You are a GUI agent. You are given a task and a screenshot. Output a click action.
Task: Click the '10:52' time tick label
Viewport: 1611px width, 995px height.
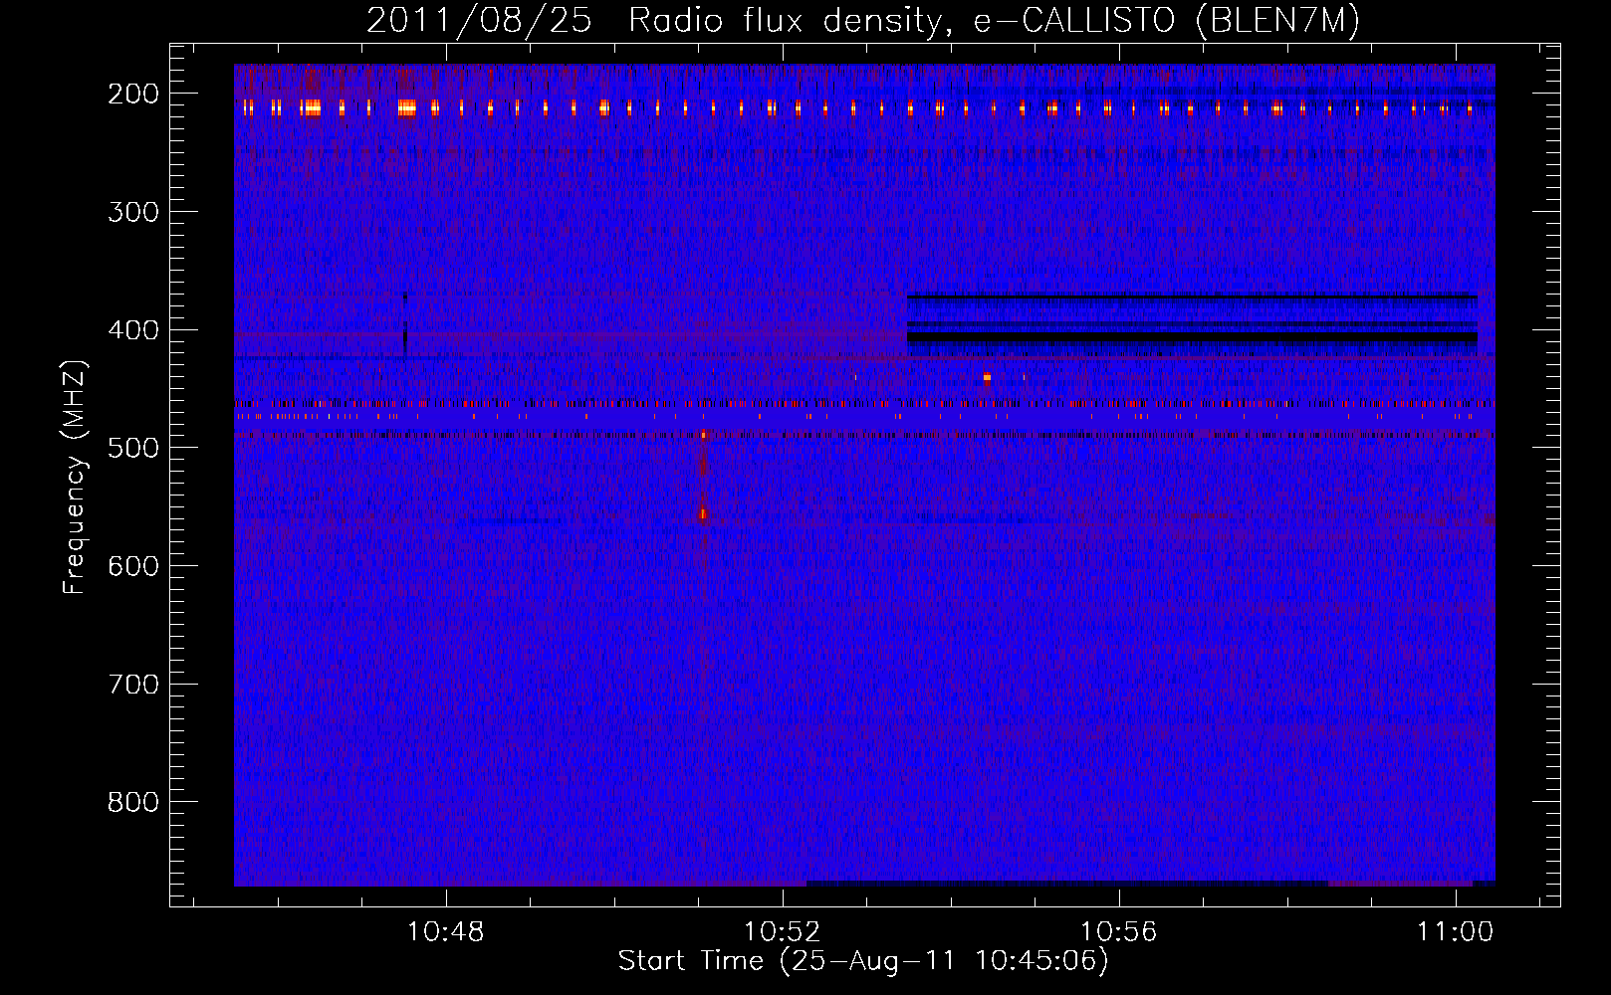pyautogui.click(x=783, y=932)
